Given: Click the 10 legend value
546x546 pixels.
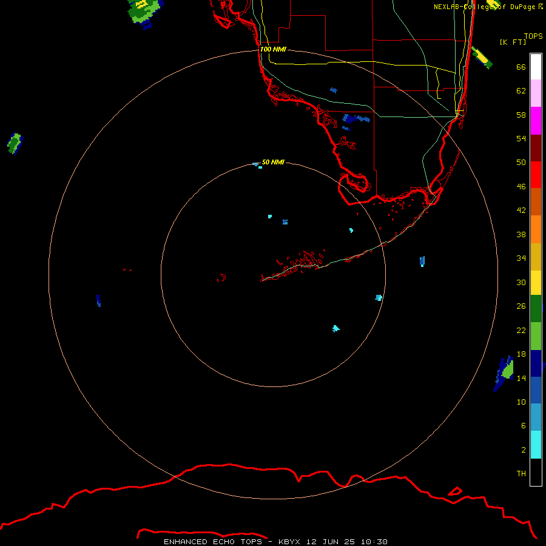Looking at the screenshot, I should coord(521,402).
